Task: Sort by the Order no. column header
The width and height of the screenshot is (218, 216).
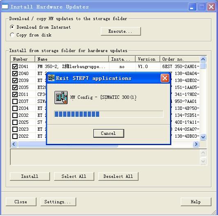Action: (180, 59)
